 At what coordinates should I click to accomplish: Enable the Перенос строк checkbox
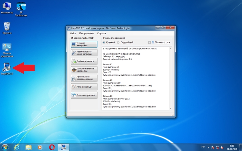(149, 43)
